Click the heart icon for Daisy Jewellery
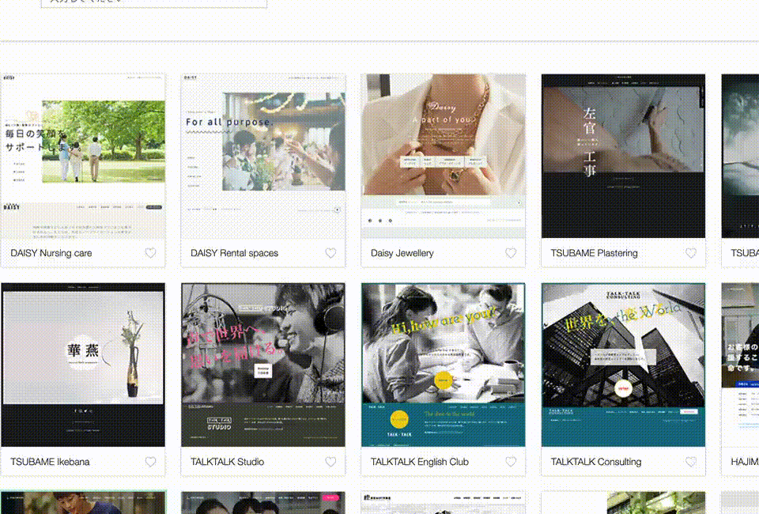The height and width of the screenshot is (514, 759). point(511,252)
